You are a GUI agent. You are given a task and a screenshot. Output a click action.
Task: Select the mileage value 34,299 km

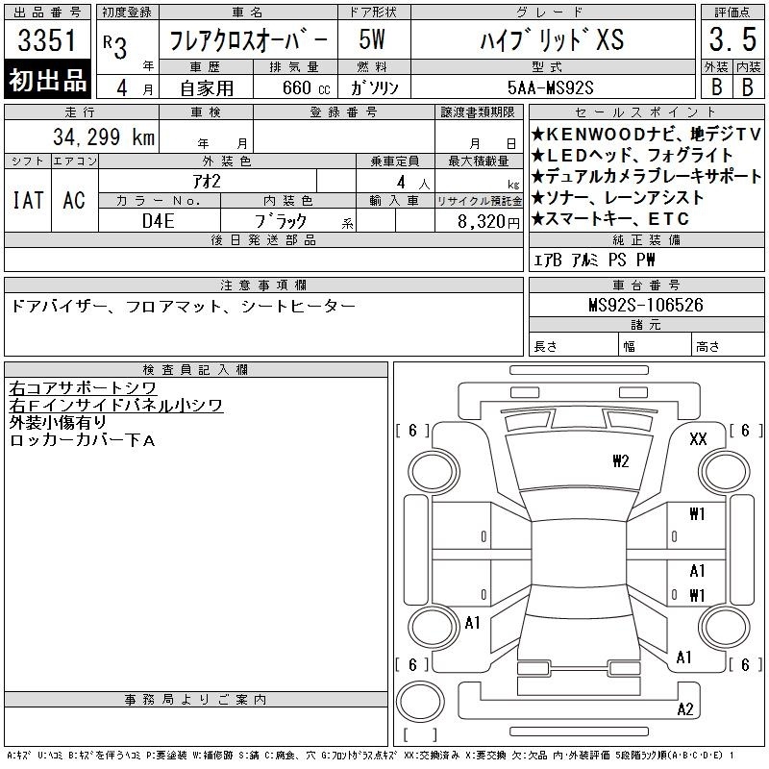click(96, 137)
